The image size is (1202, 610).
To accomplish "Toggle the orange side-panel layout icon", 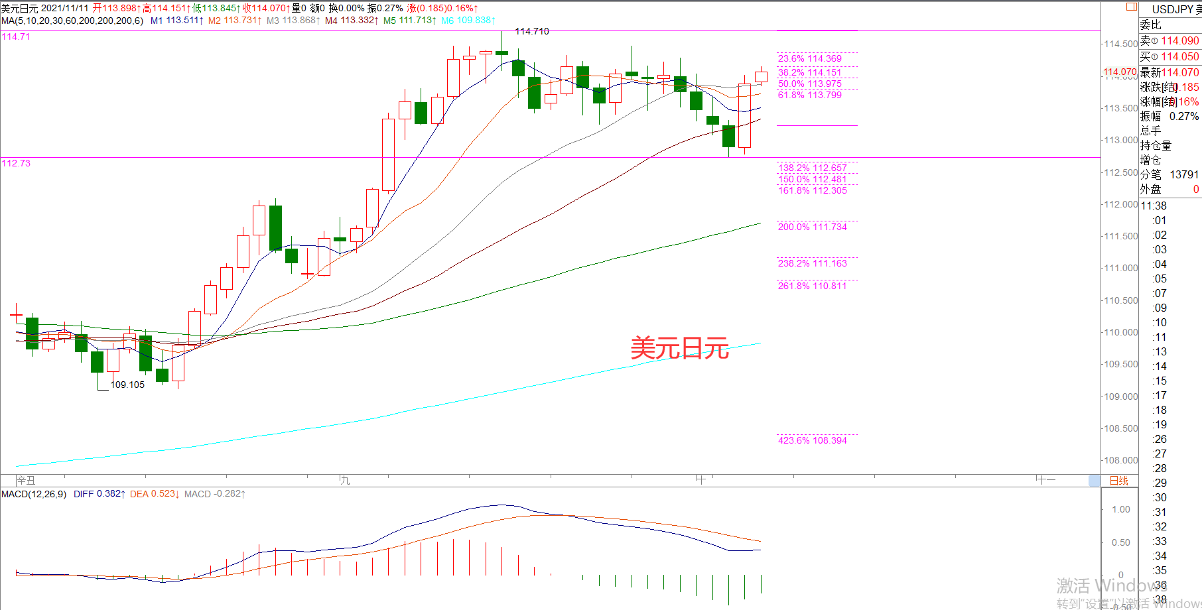I will [x=1132, y=7].
